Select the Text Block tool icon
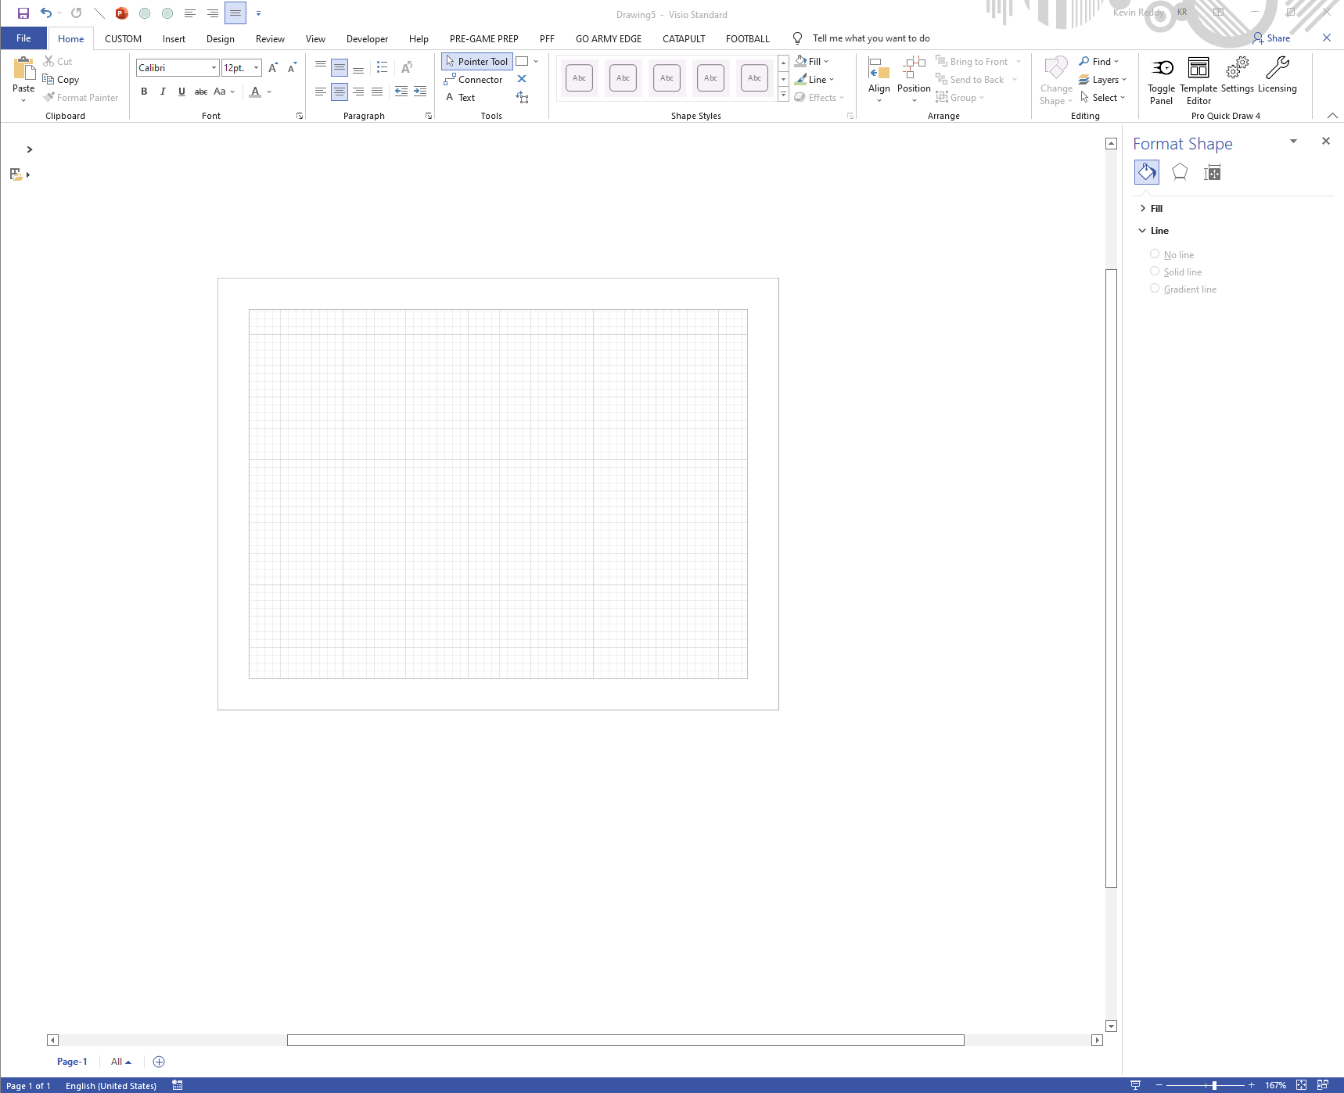 (x=523, y=98)
